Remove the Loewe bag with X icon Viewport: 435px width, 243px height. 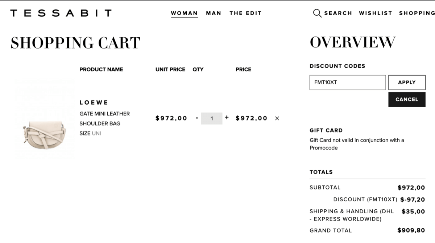coord(277,118)
